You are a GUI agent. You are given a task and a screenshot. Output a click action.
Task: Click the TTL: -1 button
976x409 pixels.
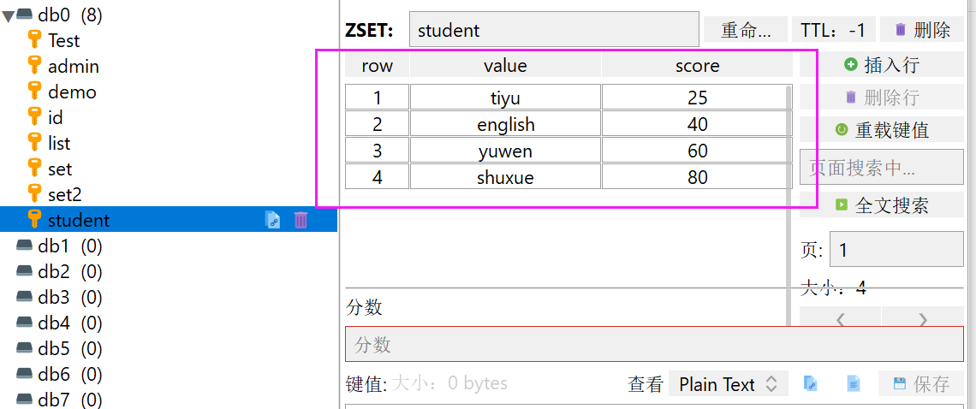click(x=834, y=29)
